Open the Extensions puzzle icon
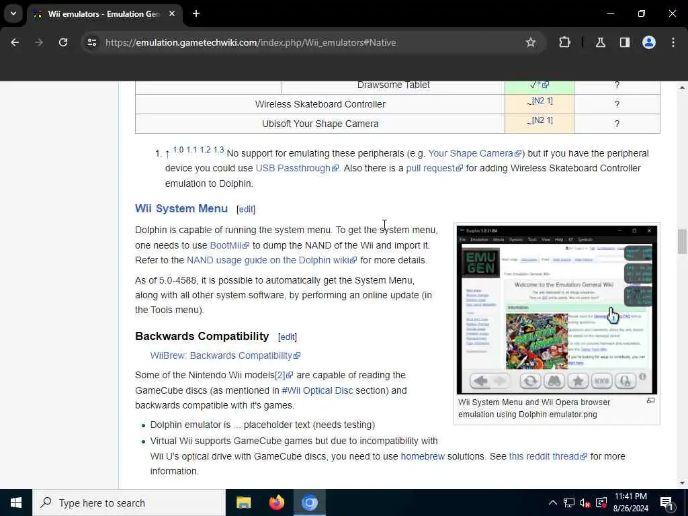The height and width of the screenshot is (516, 688). pos(564,42)
